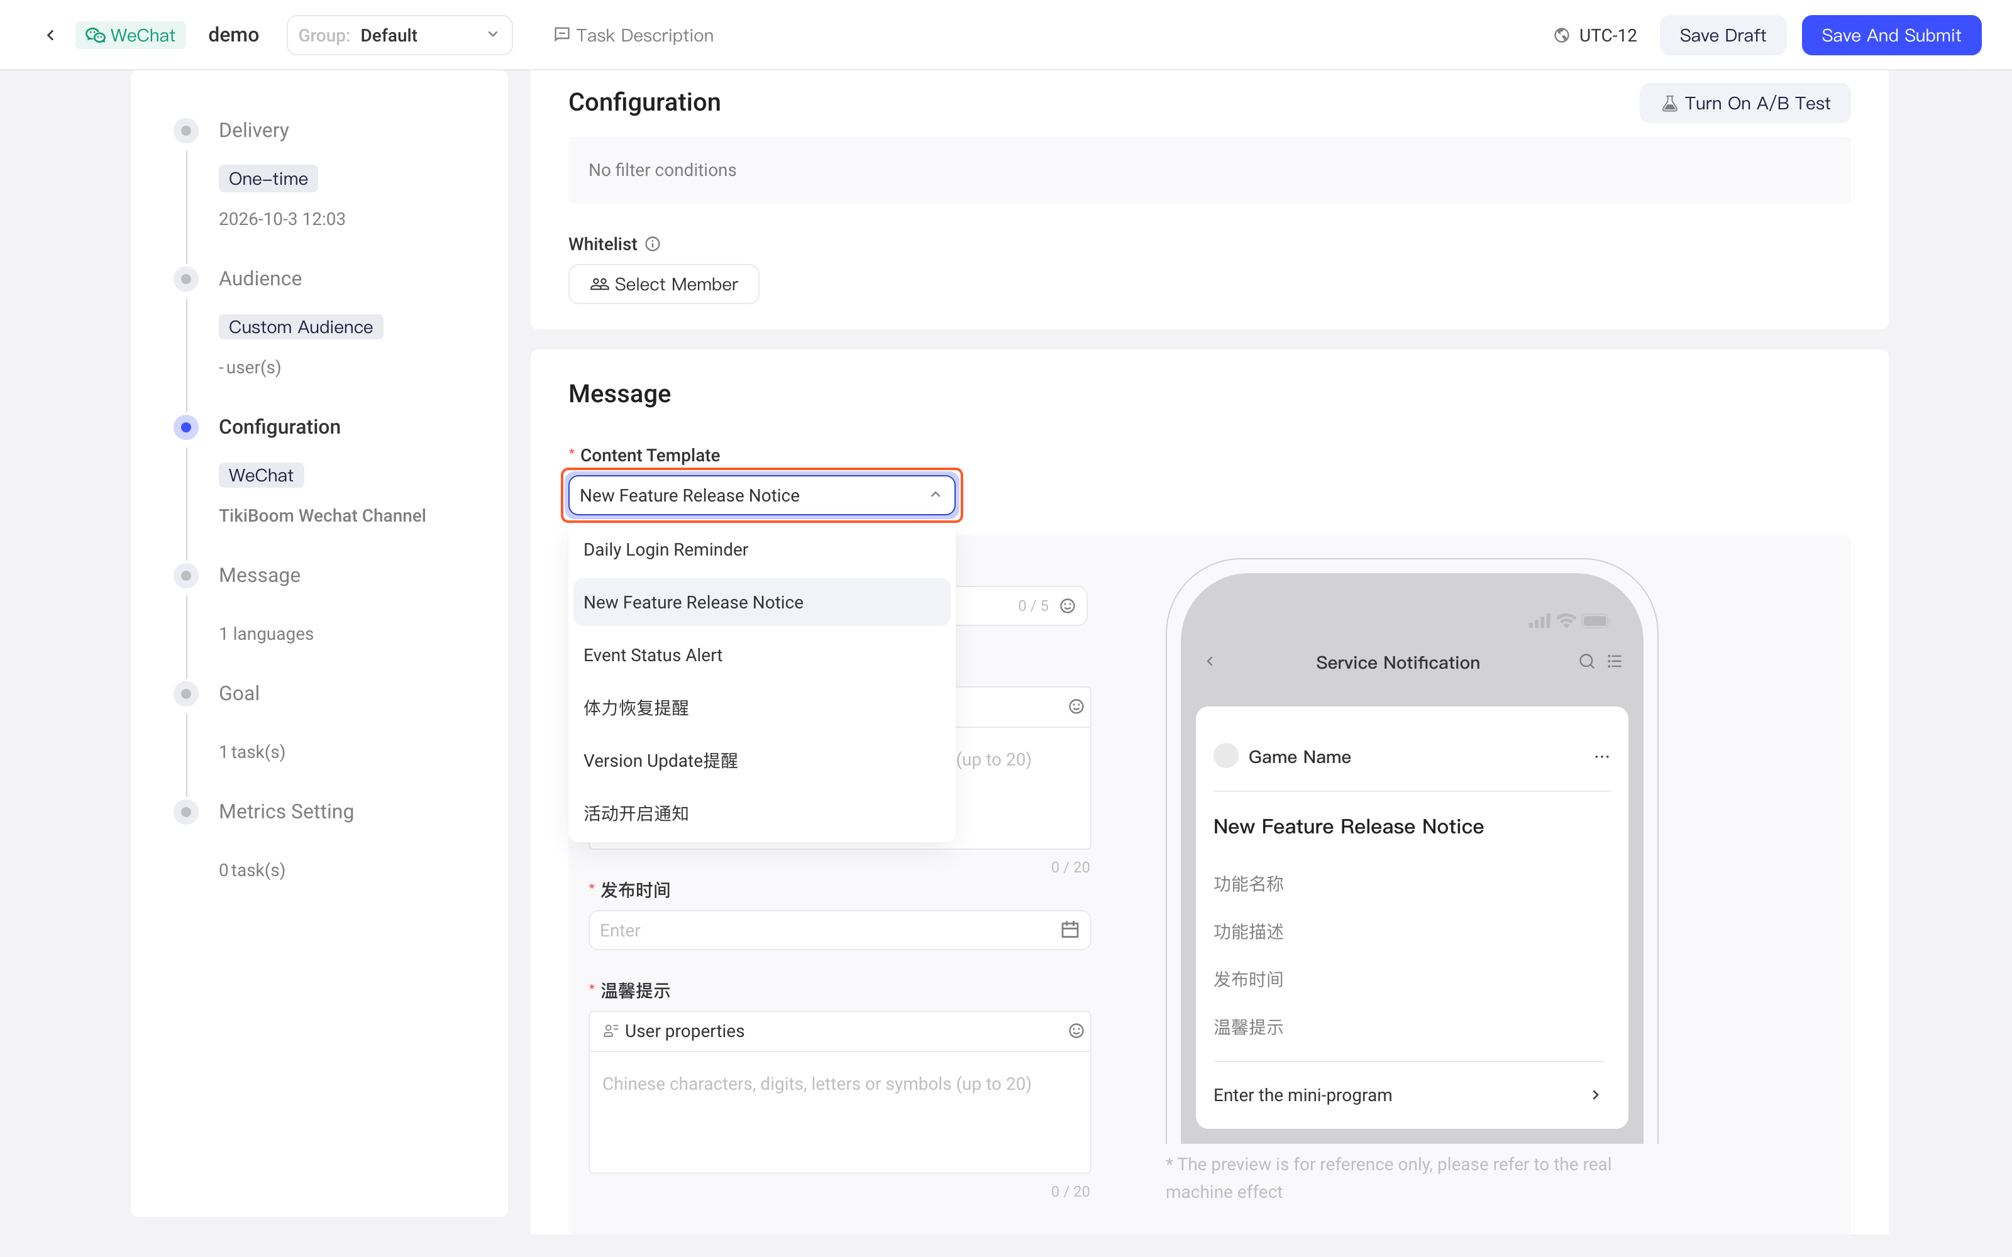
Task: Select 活动开启通知 template
Action: [761, 813]
